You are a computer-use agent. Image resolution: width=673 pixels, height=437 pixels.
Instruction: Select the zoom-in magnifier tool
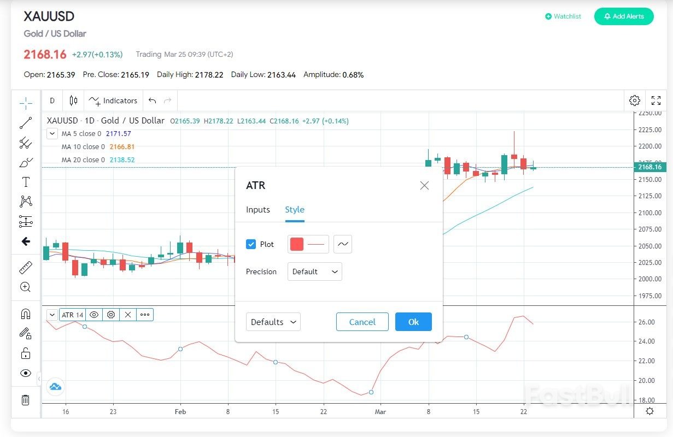(x=25, y=287)
